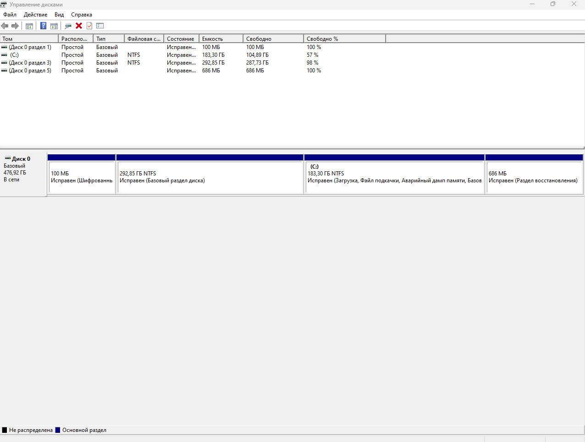Click the drive with magnifier toolbar icon

[68, 26]
